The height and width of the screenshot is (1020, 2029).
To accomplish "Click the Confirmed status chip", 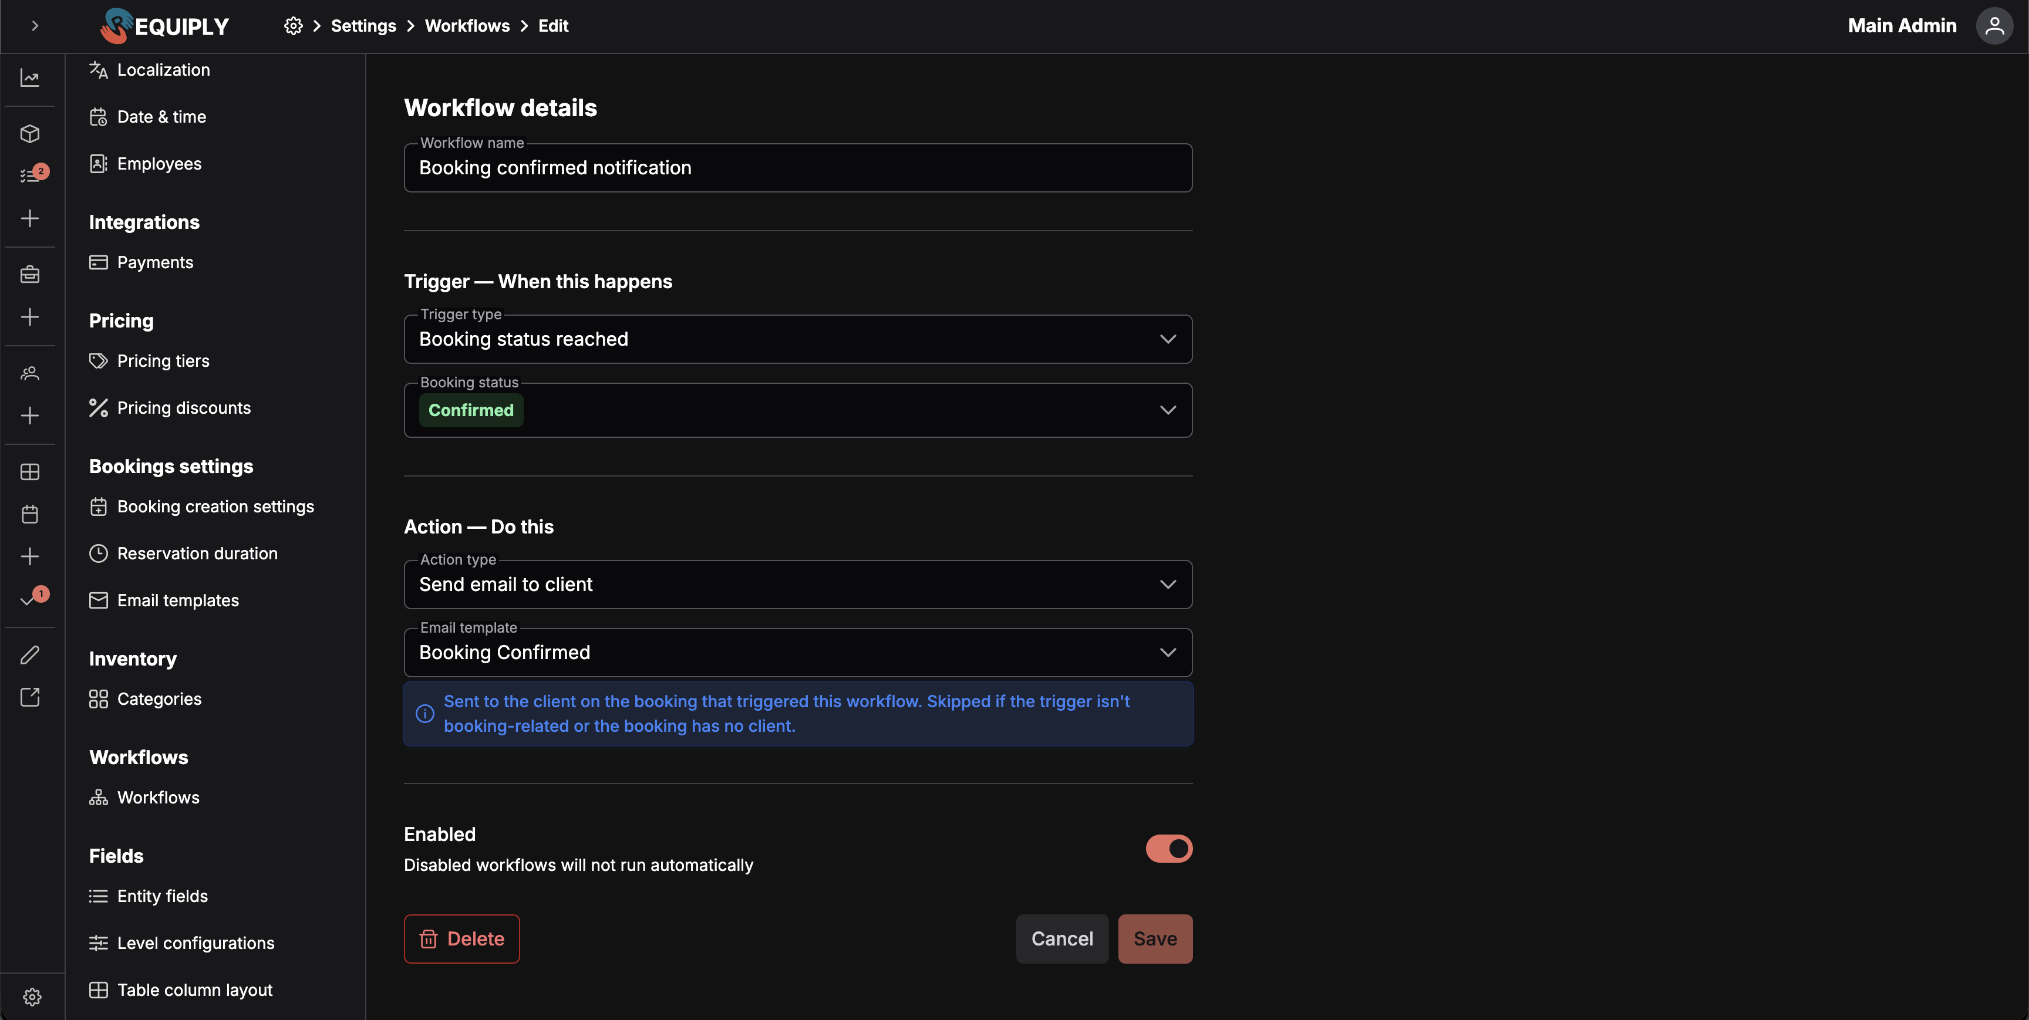I will (471, 410).
